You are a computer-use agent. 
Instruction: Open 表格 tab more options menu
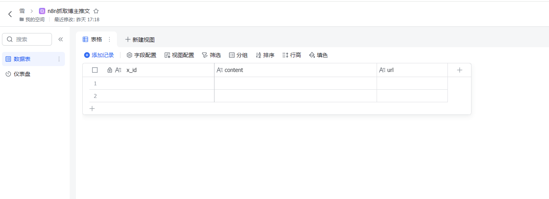click(109, 39)
